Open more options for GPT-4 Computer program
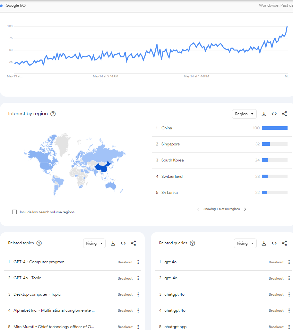The height and width of the screenshot is (330, 293). coord(138,262)
